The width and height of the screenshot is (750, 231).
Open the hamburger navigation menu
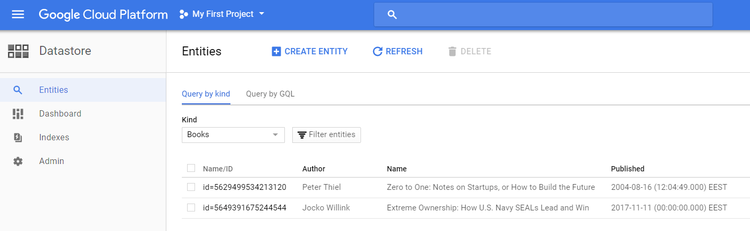(x=18, y=14)
